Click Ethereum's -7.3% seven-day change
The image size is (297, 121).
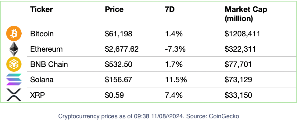175,49
